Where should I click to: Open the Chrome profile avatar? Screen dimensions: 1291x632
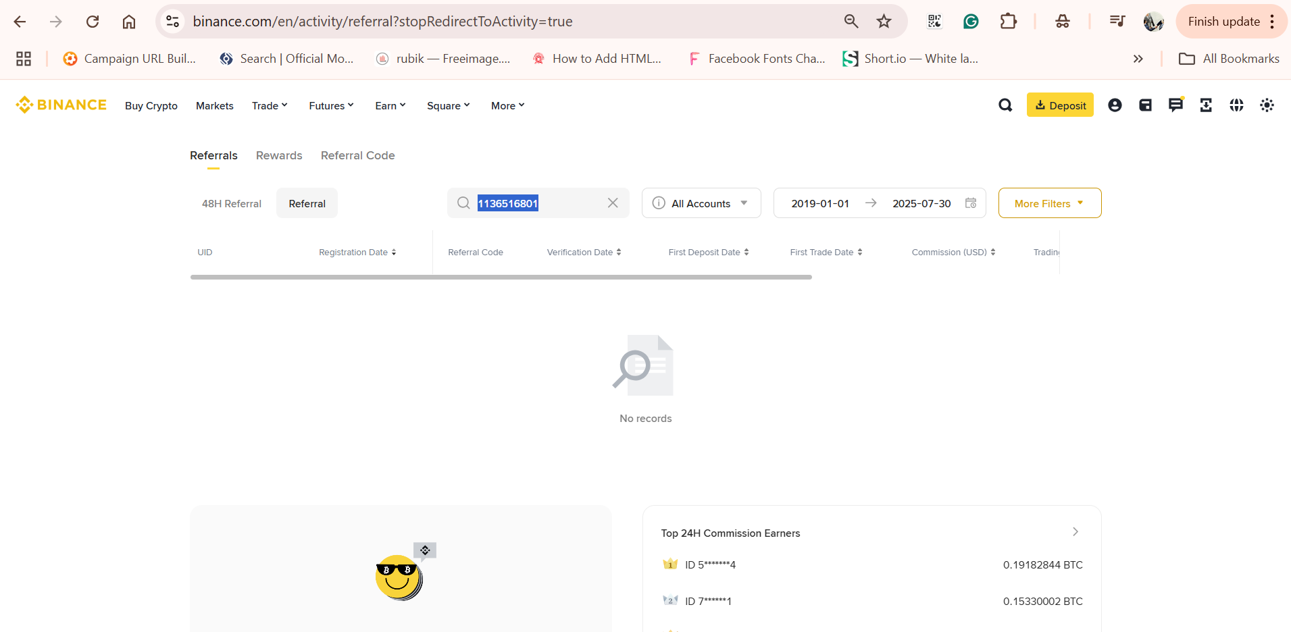click(1153, 22)
